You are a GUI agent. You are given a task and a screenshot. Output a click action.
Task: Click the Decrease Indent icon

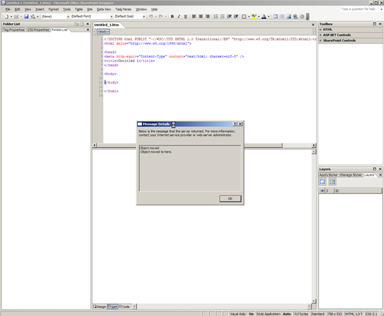point(229,16)
